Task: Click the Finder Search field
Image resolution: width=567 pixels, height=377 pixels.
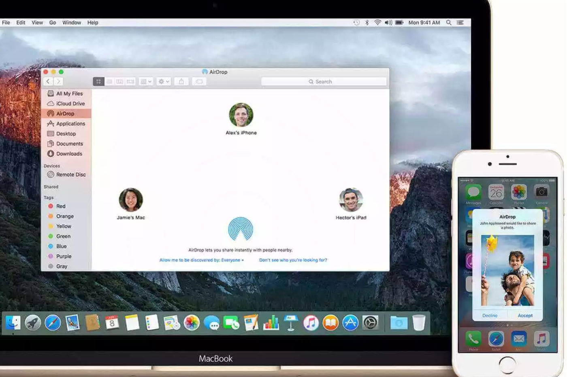Action: click(x=324, y=82)
